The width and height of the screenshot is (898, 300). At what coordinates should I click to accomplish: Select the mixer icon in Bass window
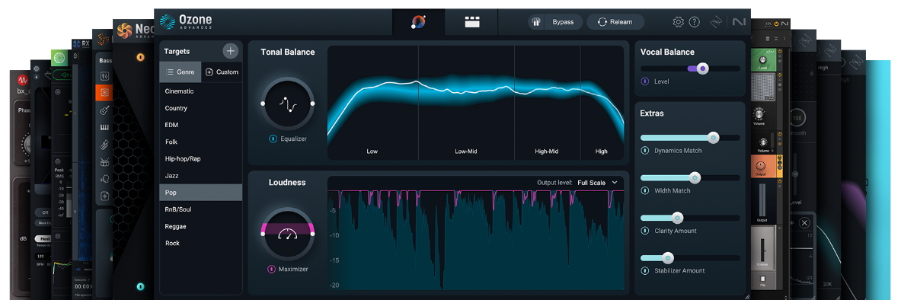[104, 75]
